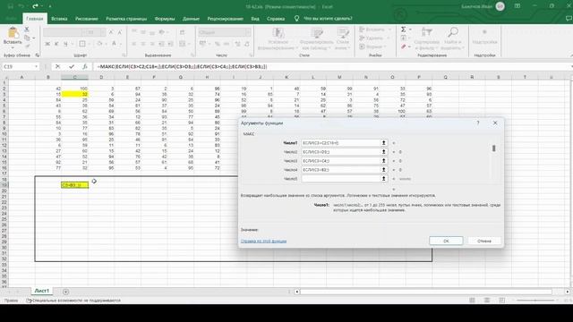
Task: Click the Name Box dropdown arrow
Action: [36, 67]
